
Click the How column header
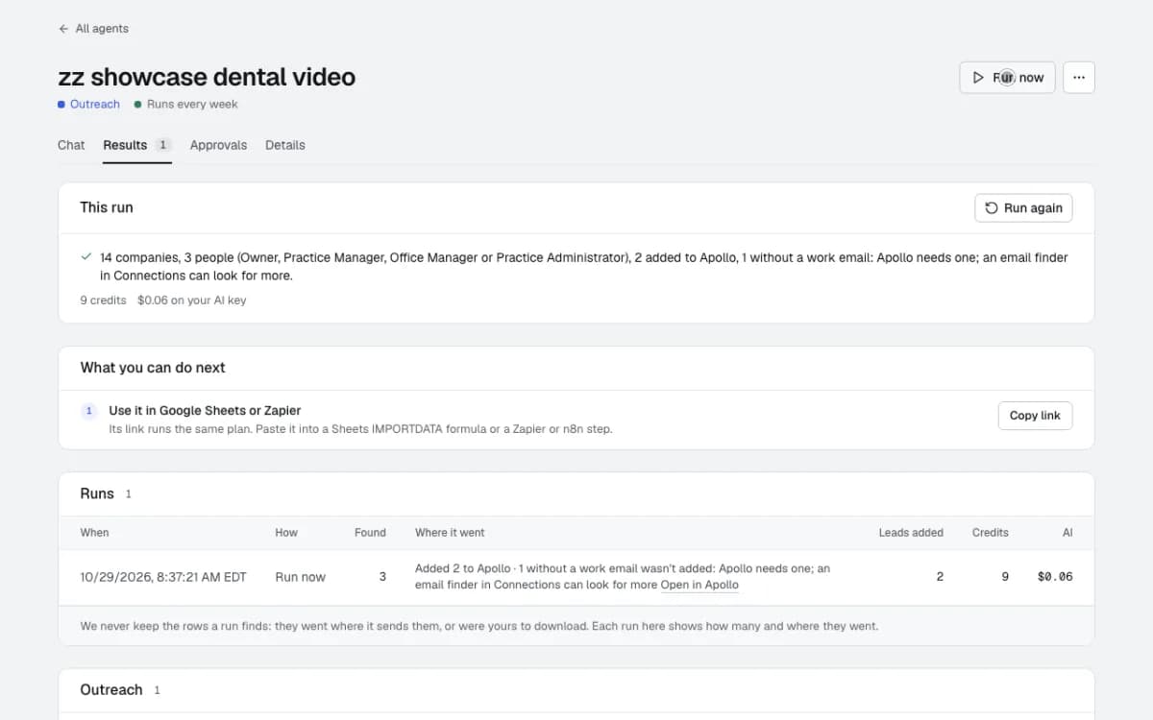286,533
